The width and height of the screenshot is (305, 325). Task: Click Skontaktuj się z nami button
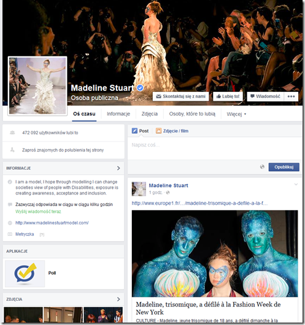pos(180,96)
